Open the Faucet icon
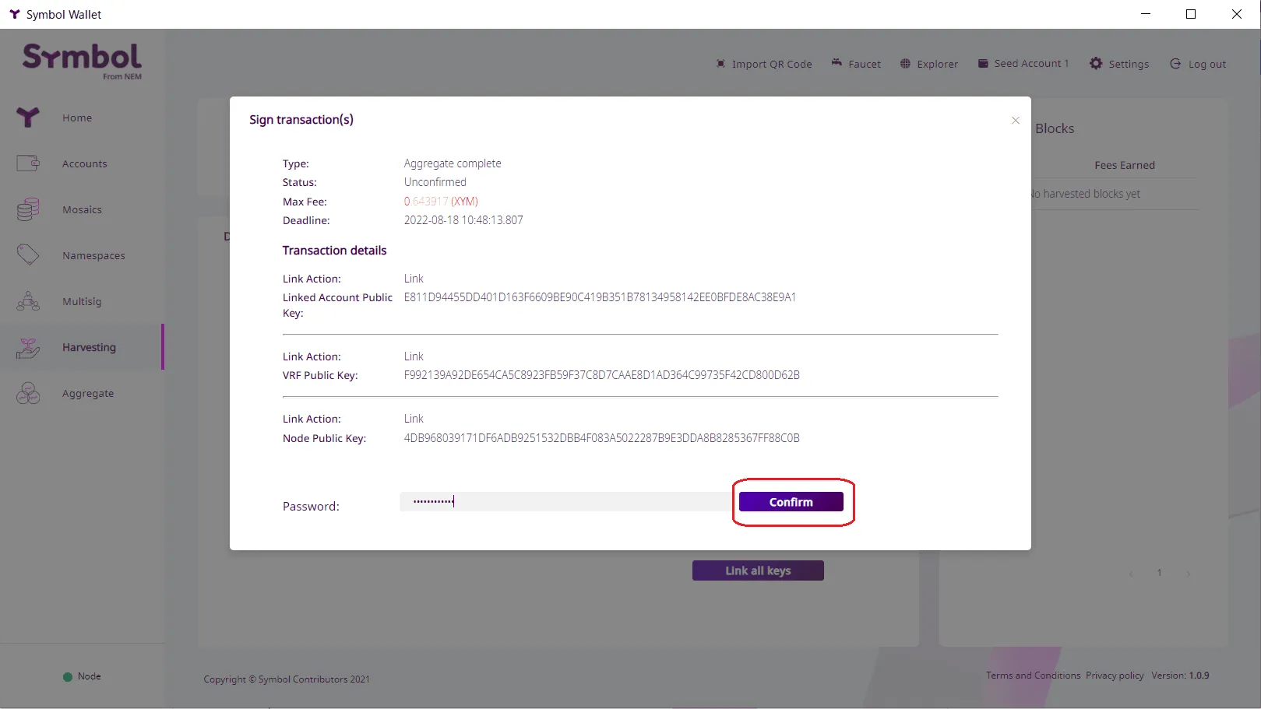 (837, 63)
